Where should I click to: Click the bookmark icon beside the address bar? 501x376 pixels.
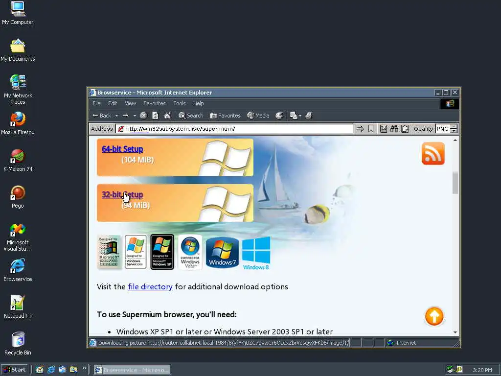click(x=371, y=129)
